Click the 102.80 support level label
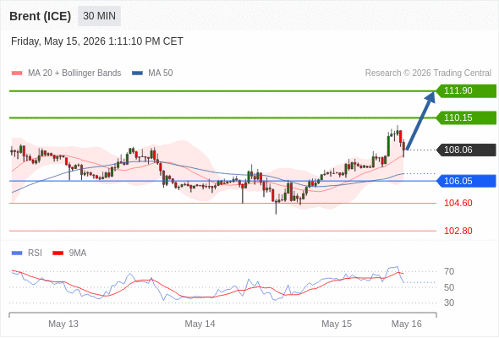 pyautogui.click(x=458, y=231)
